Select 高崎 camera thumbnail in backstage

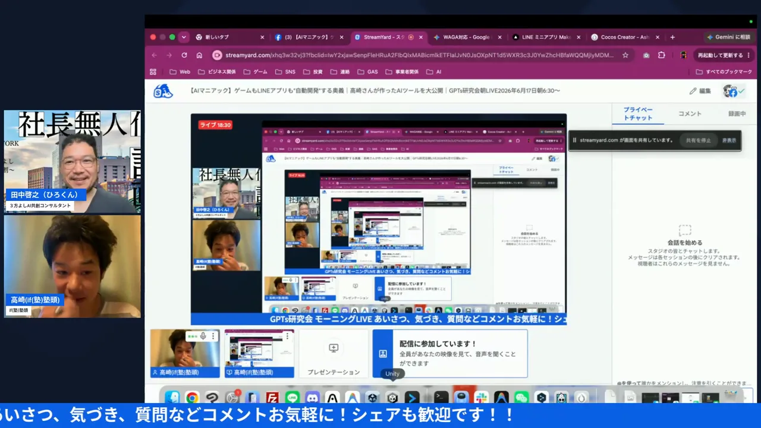pyautogui.click(x=185, y=354)
